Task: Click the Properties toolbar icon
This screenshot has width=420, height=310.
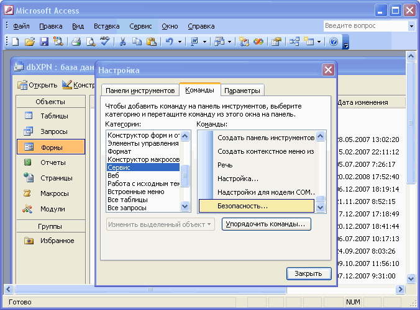Action: point(276,42)
